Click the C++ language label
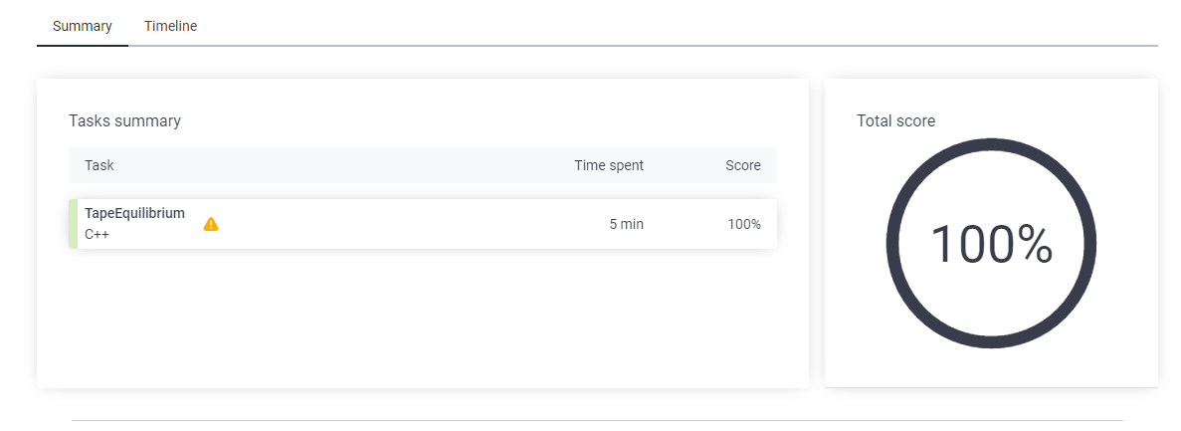Screen dimensions: 1181x431 [x=97, y=234]
